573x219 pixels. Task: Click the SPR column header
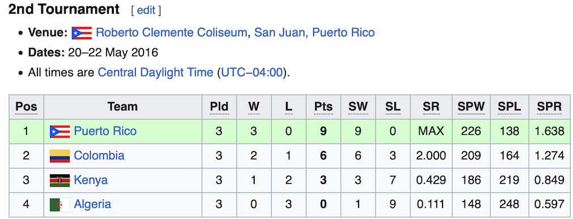549,107
